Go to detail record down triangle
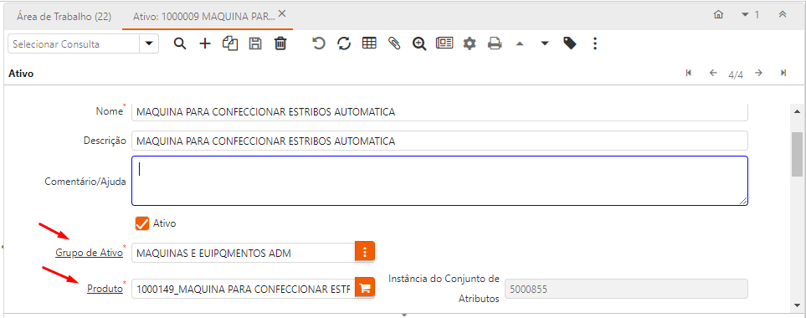The height and width of the screenshot is (318, 806). (x=545, y=44)
